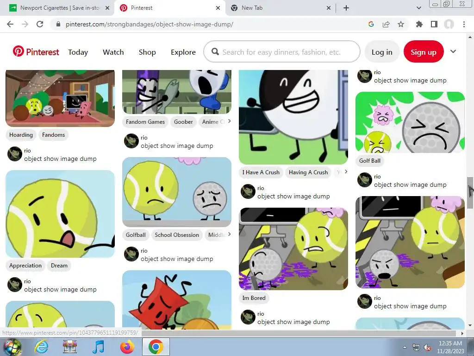
Task: Click the Log in button
Action: [x=382, y=52]
